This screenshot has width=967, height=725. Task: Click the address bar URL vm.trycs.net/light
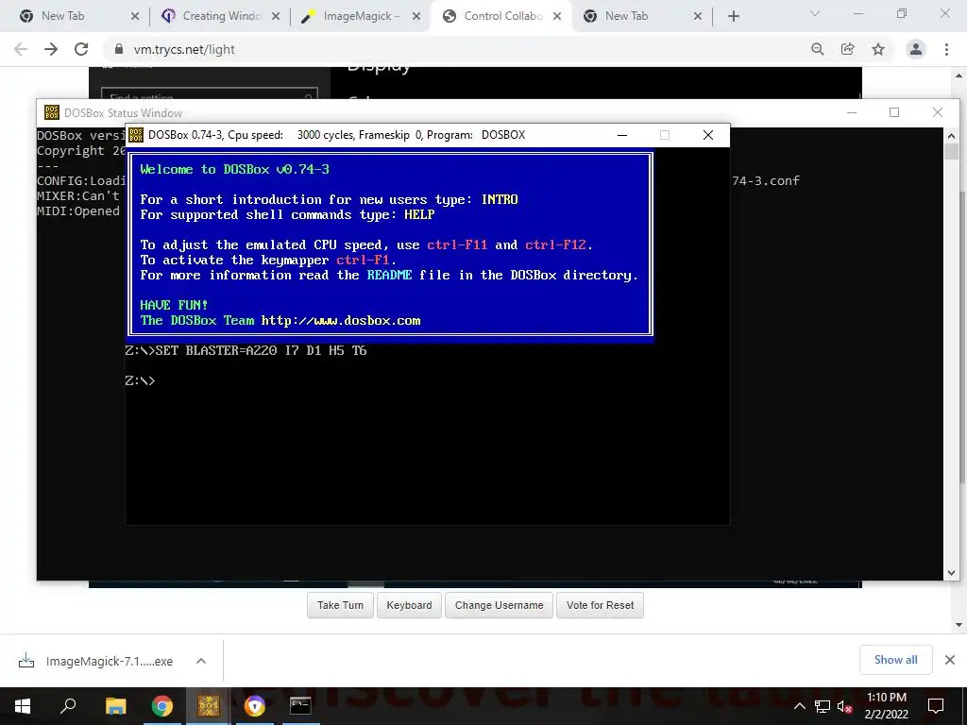click(x=184, y=49)
